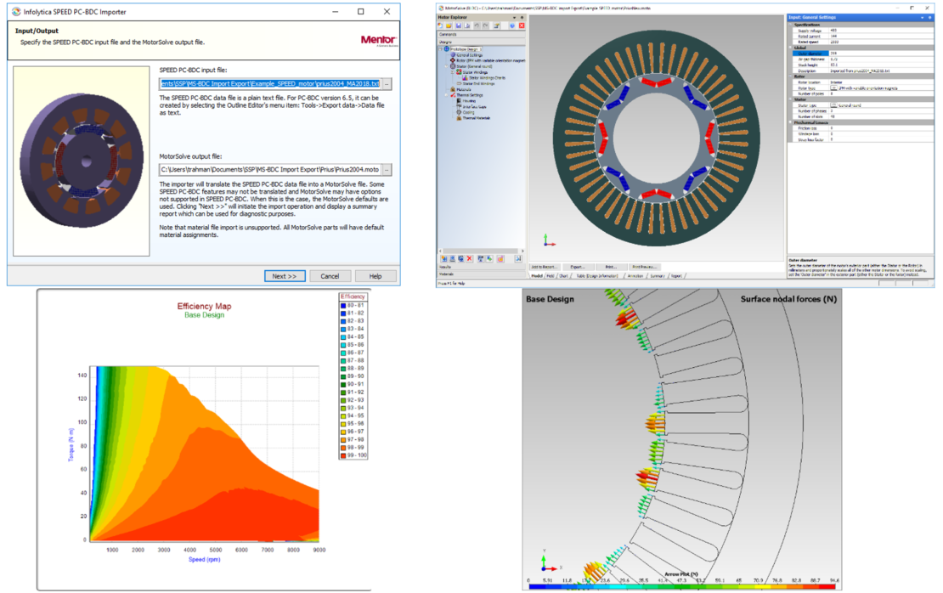Click the Copy icon in Motor Explorer toolbar
Screen dimensions: 943x593
[x=467, y=25]
